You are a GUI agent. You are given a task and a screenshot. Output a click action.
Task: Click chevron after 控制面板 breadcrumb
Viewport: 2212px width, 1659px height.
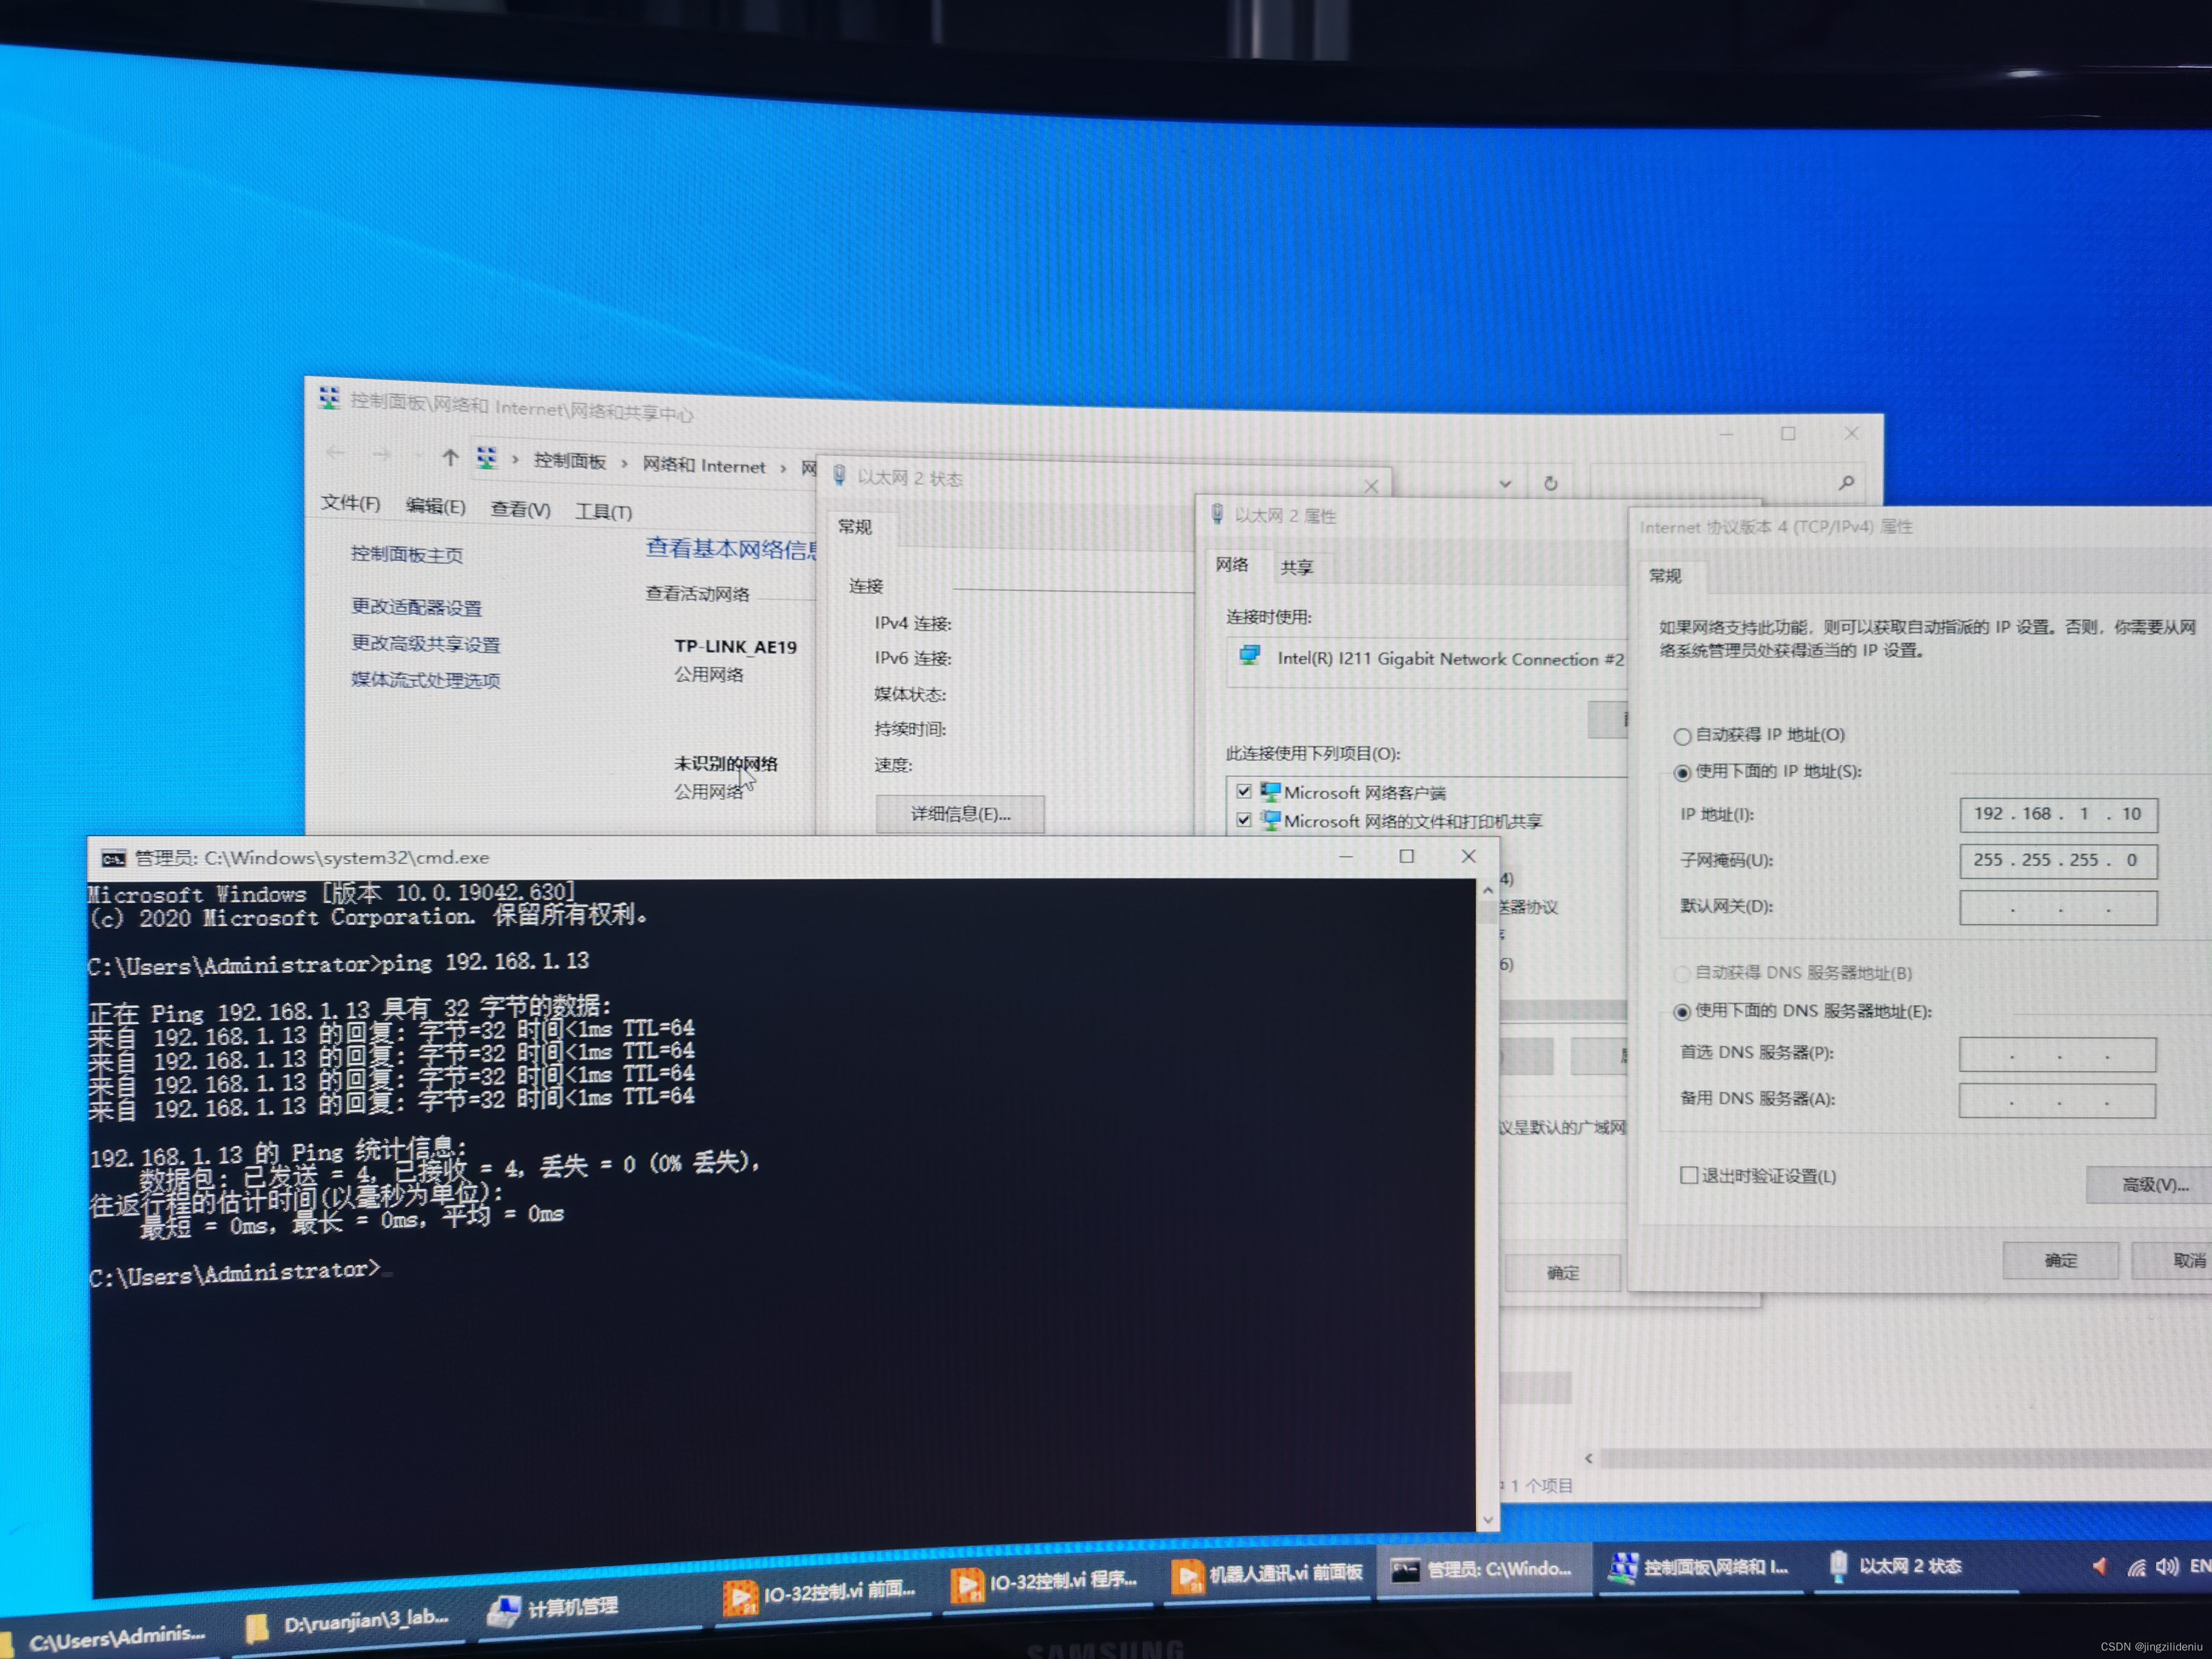tap(624, 463)
